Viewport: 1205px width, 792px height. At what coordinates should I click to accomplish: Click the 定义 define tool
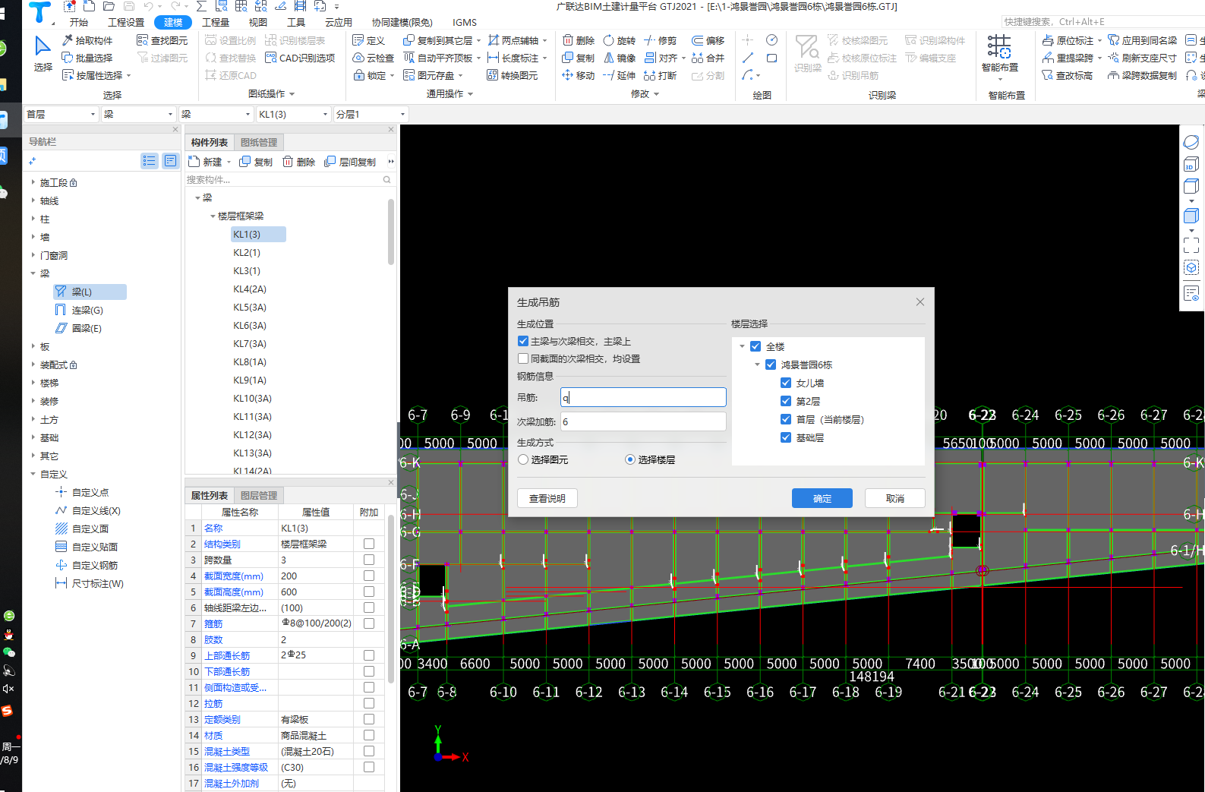pos(369,40)
